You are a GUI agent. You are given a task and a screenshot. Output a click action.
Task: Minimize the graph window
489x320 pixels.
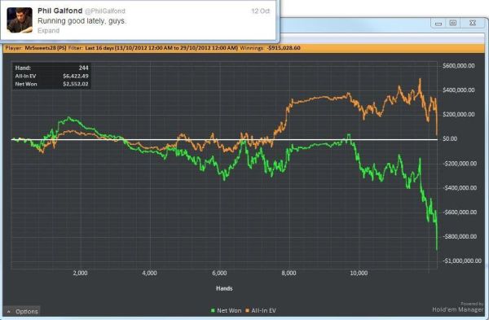click(x=438, y=24)
